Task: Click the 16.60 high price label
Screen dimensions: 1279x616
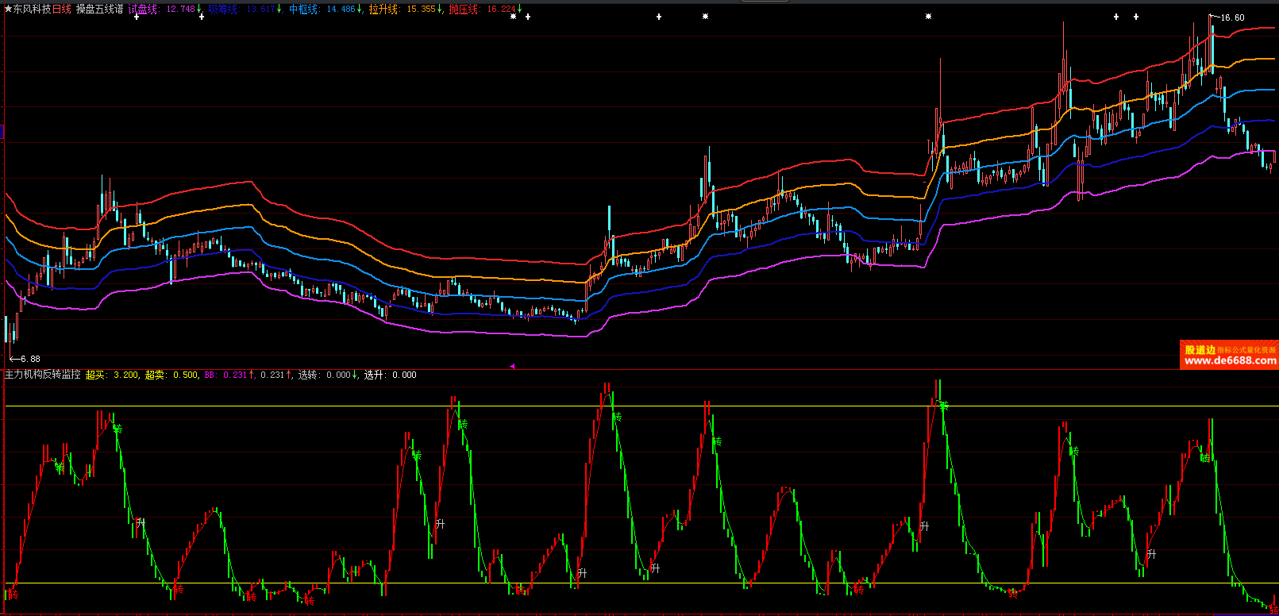Action: tap(1232, 17)
